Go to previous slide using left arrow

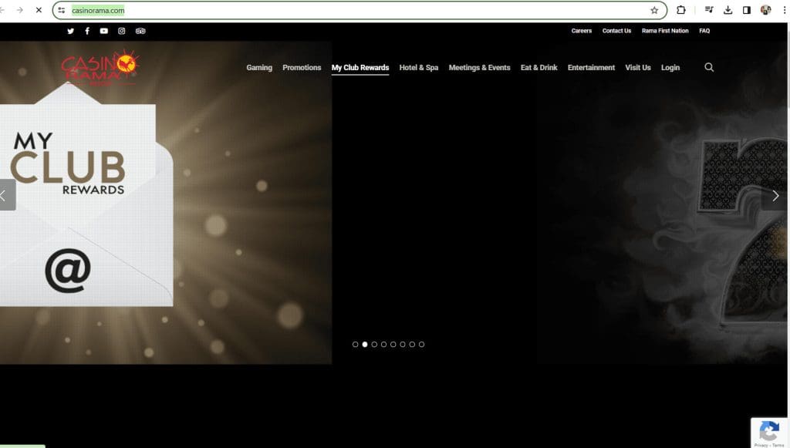click(x=5, y=196)
